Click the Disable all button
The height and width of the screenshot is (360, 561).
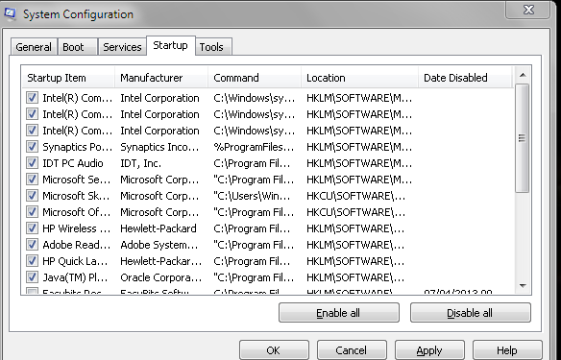(x=470, y=313)
